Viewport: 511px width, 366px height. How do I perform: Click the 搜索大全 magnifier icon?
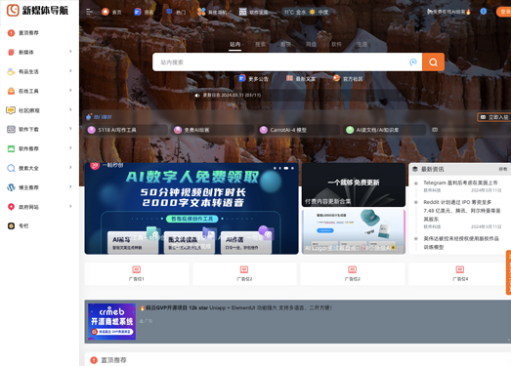[x=11, y=168]
